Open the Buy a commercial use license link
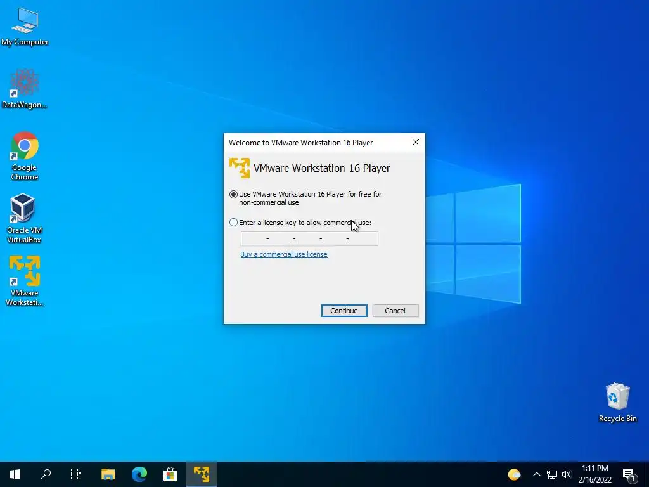Image resolution: width=649 pixels, height=487 pixels. 284,254
